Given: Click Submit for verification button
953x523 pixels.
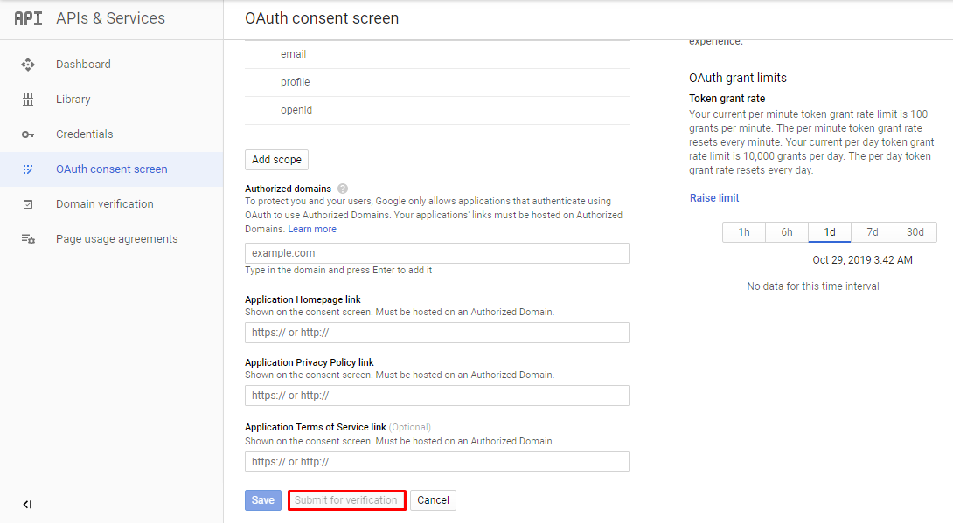Looking at the screenshot, I should 346,500.
